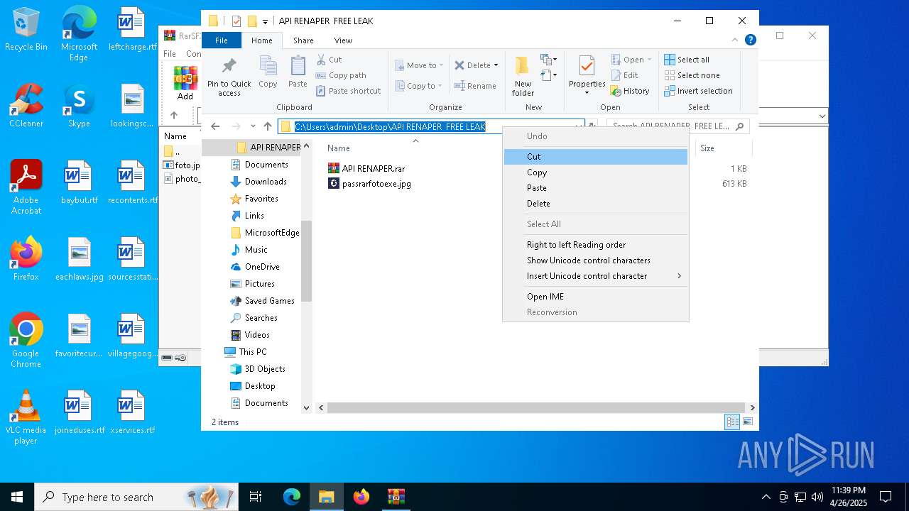This screenshot has width=909, height=511.
Task: Click the address bar path text
Action: coord(390,126)
